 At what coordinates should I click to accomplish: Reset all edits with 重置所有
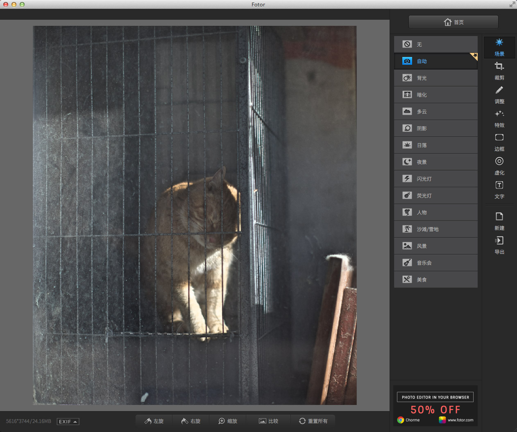click(x=313, y=421)
